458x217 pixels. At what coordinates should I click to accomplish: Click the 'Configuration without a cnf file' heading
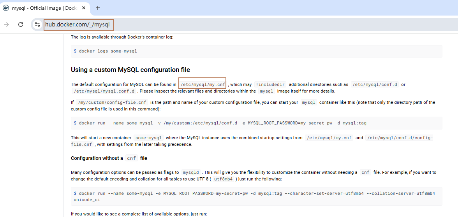point(109,158)
